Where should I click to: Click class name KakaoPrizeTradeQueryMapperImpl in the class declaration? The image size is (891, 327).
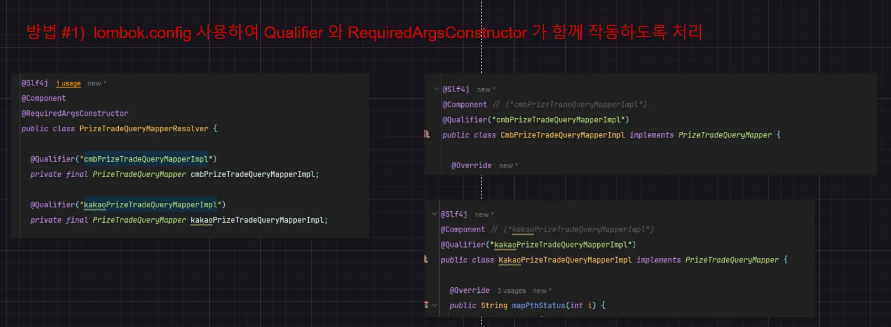[x=565, y=260]
